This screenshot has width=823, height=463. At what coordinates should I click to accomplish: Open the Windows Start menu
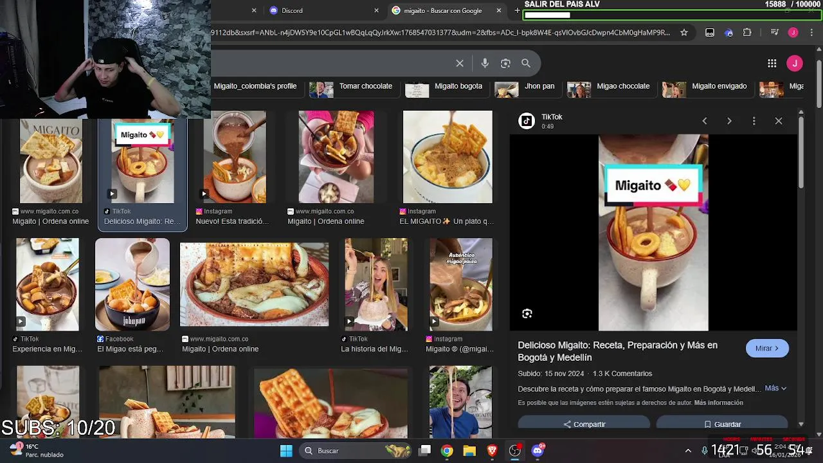click(x=286, y=451)
